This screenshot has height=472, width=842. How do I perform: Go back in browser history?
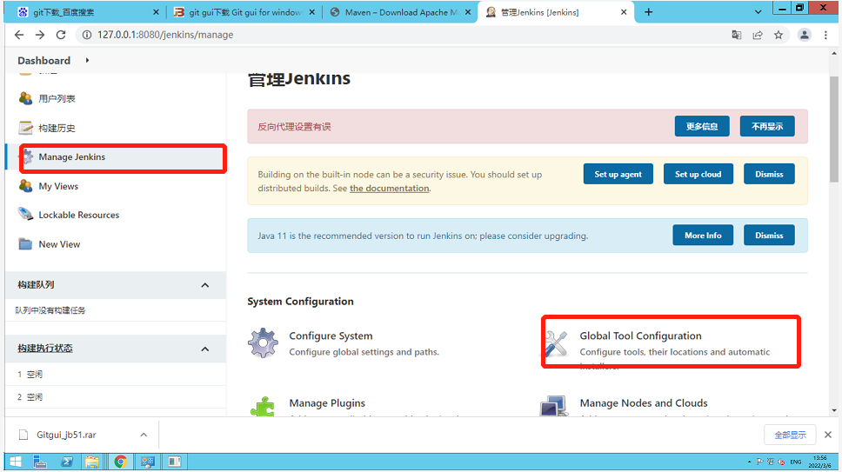19,35
